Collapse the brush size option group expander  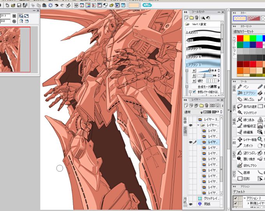click(187, 70)
